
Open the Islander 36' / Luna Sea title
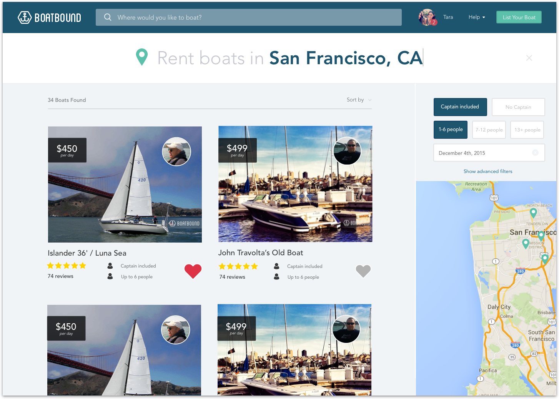pyautogui.click(x=87, y=253)
